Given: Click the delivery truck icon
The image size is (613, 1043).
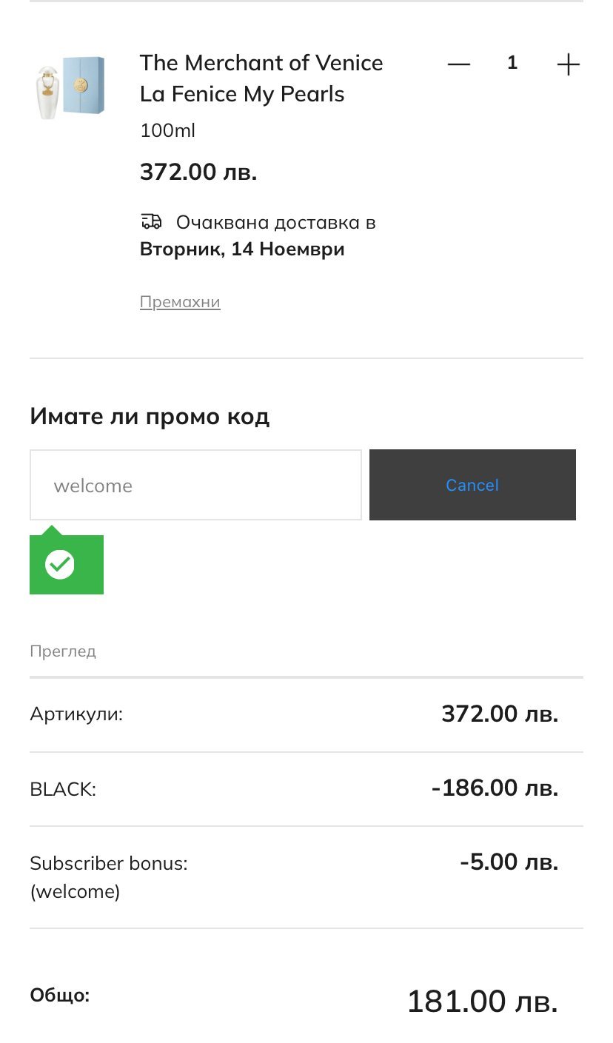Looking at the screenshot, I should tap(151, 221).
